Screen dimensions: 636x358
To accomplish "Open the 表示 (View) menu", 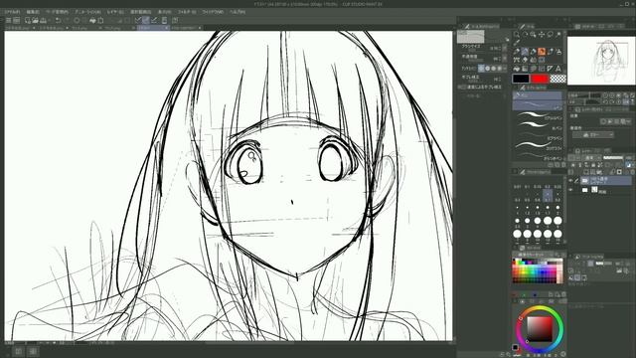I will [164, 12].
